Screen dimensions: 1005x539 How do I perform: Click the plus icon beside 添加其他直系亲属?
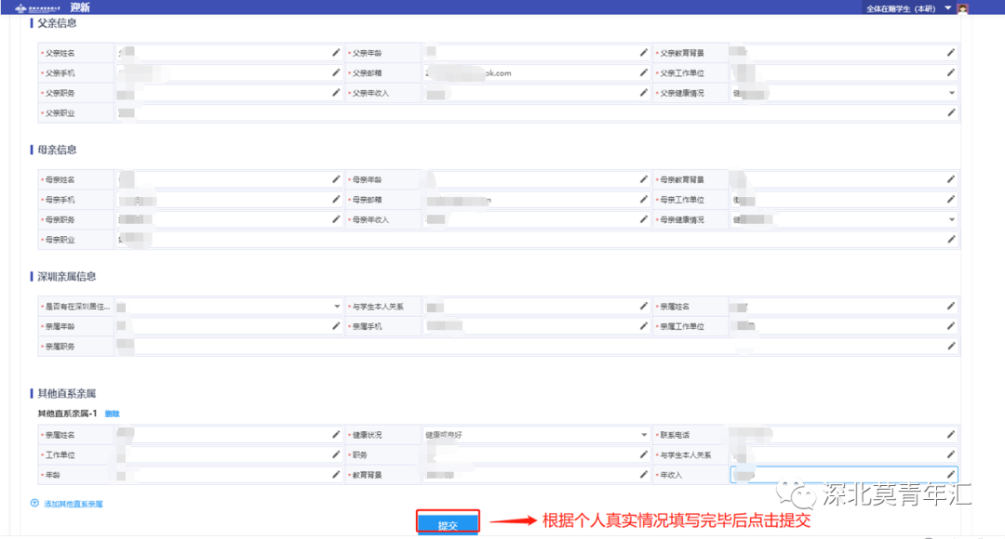34,503
